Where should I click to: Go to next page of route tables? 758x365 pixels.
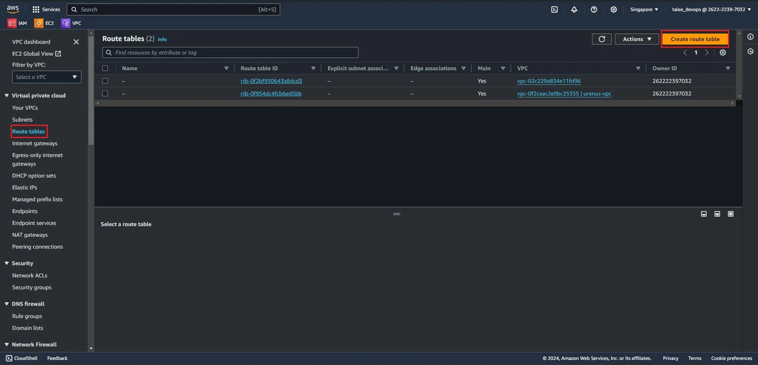(707, 52)
